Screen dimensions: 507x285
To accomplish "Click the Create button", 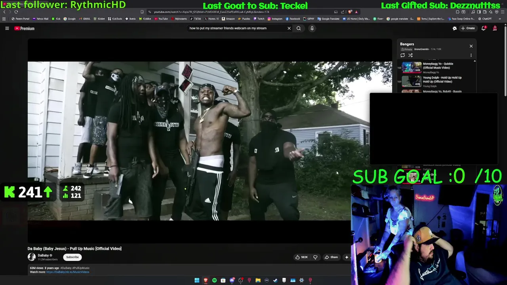I will coord(468,28).
